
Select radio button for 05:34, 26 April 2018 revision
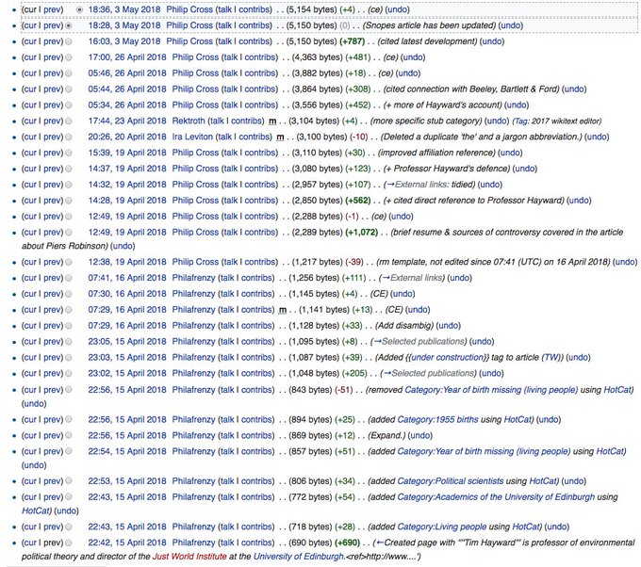click(69, 105)
